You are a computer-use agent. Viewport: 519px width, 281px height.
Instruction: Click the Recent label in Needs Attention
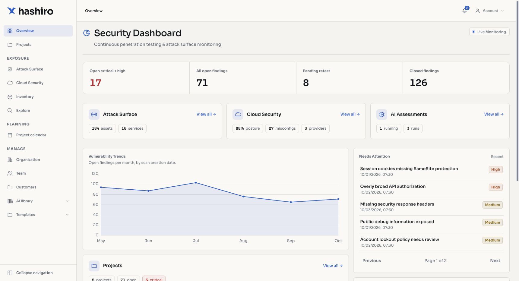(497, 156)
